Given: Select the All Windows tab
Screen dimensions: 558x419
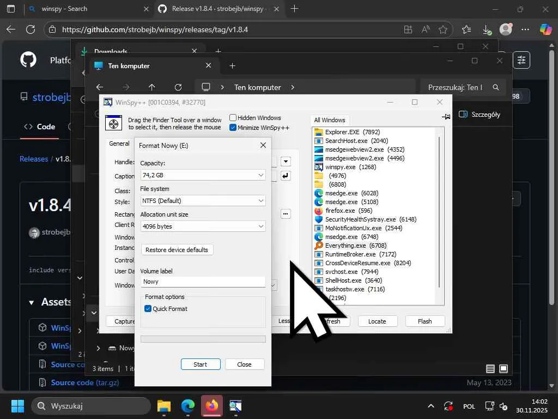Looking at the screenshot, I should [x=330, y=120].
